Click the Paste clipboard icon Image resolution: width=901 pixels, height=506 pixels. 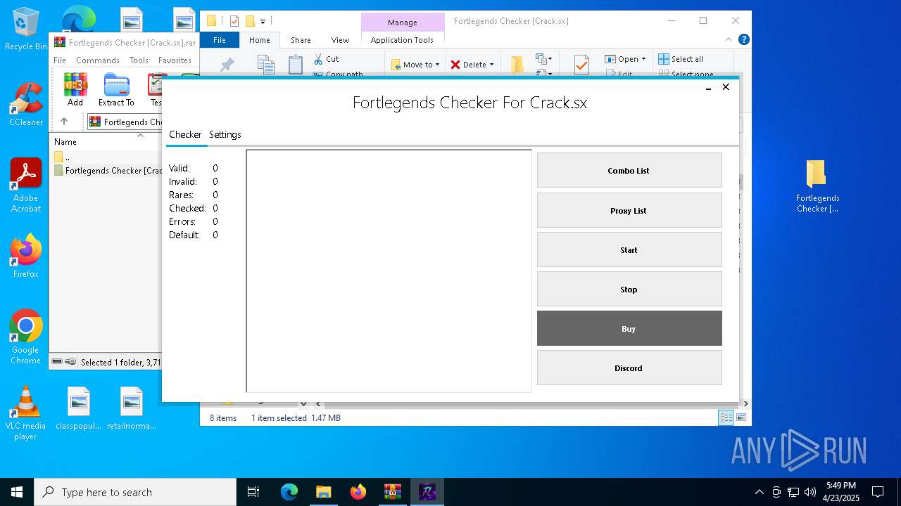coord(296,65)
